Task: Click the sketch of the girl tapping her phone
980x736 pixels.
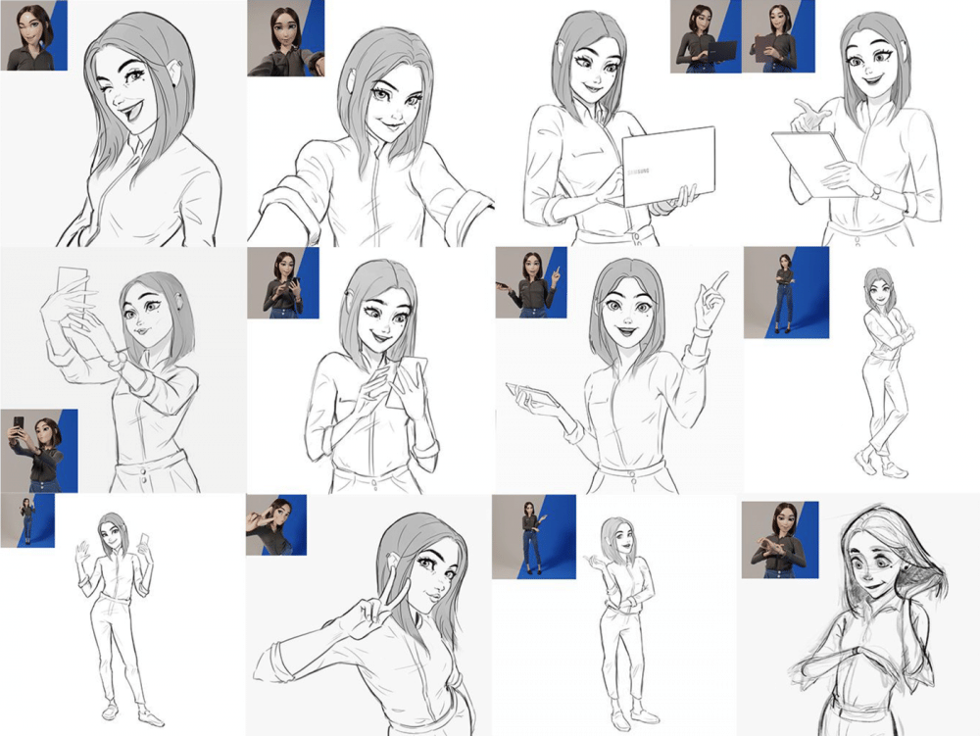Action: coord(372,382)
